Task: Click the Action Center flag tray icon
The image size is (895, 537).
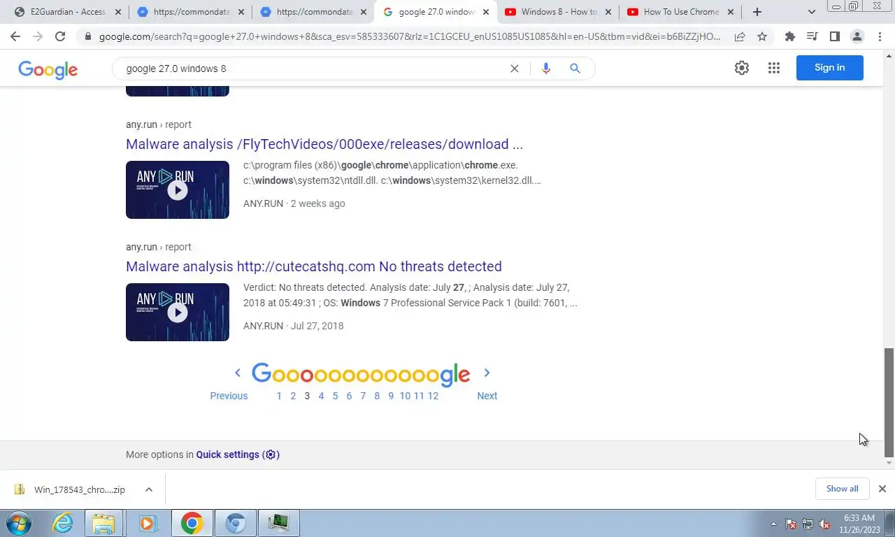Action: [791, 524]
